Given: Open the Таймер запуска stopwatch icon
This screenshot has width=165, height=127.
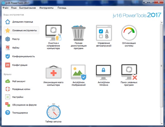Looking at the screenshot, I should click(x=53, y=112).
